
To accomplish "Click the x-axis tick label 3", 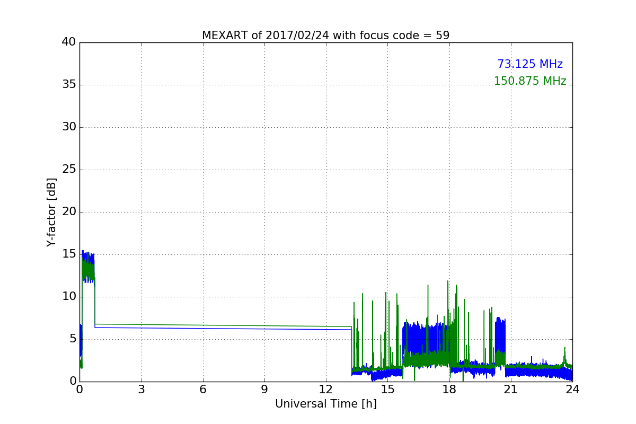I will (x=141, y=389).
